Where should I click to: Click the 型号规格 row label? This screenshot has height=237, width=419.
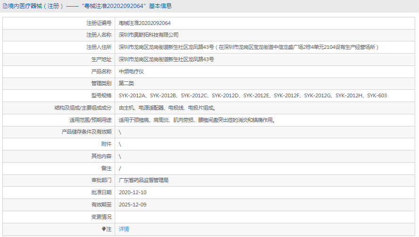click(101, 95)
